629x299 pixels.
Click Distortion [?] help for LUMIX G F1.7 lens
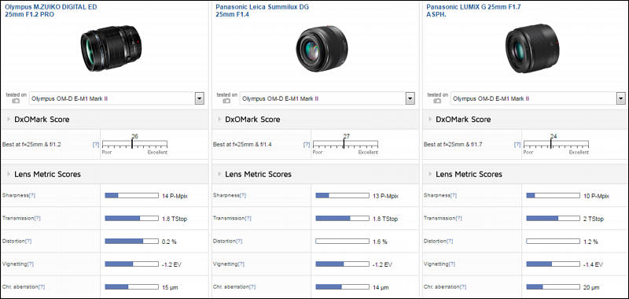click(450, 242)
